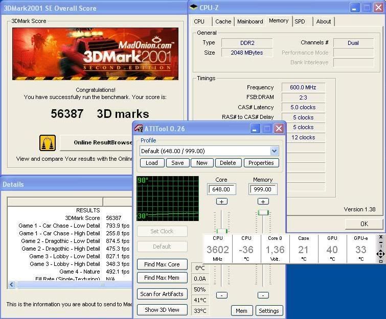Click the Memory clock slider handle

pyautogui.click(x=263, y=212)
